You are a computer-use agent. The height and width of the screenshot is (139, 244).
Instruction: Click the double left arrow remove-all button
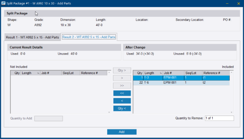pyautogui.click(x=122, y=93)
